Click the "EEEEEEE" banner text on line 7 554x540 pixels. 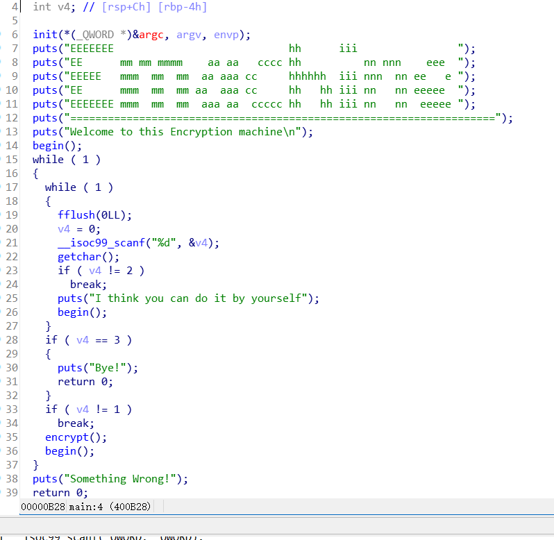click(x=92, y=49)
